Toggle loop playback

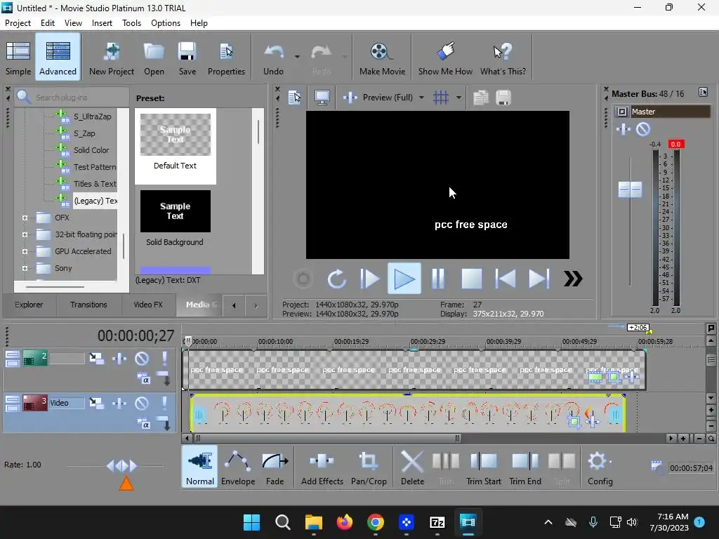point(336,279)
